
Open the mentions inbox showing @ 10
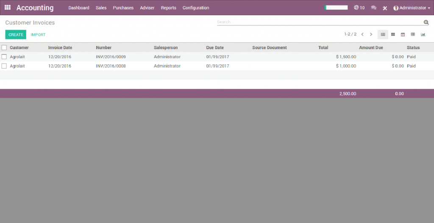[359, 8]
